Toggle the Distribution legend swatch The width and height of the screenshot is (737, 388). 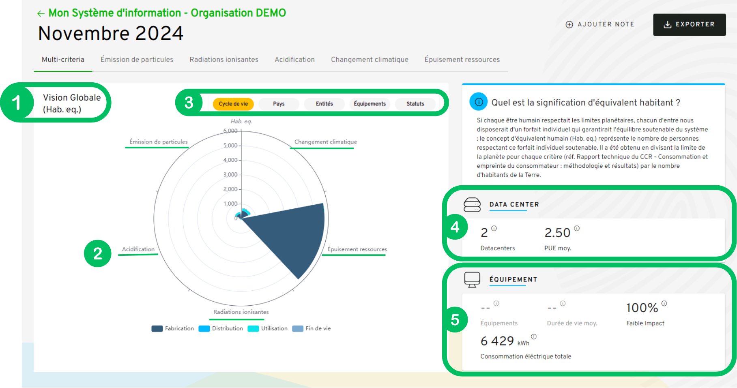(204, 328)
